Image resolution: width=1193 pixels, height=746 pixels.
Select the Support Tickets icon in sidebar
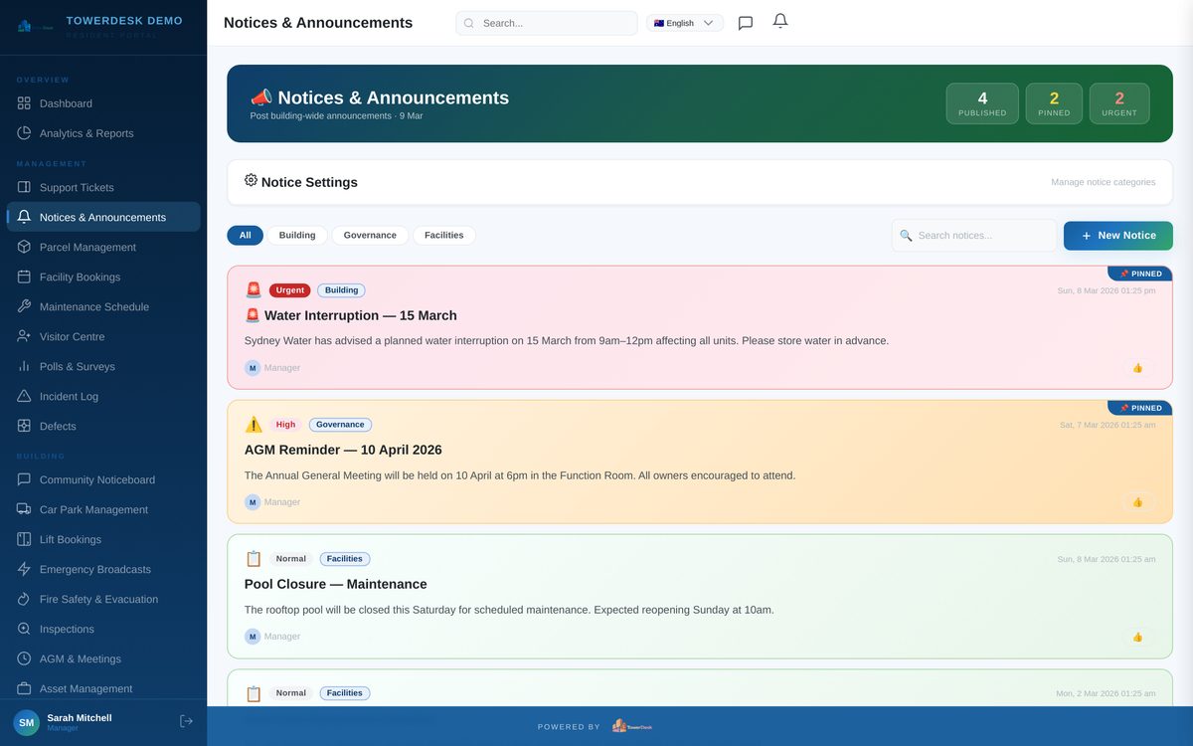[22, 186]
